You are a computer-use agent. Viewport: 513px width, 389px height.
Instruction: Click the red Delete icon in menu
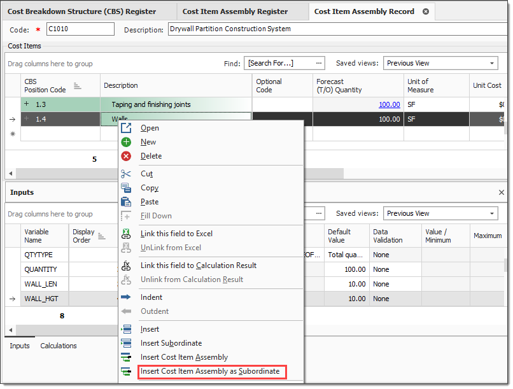[126, 156]
